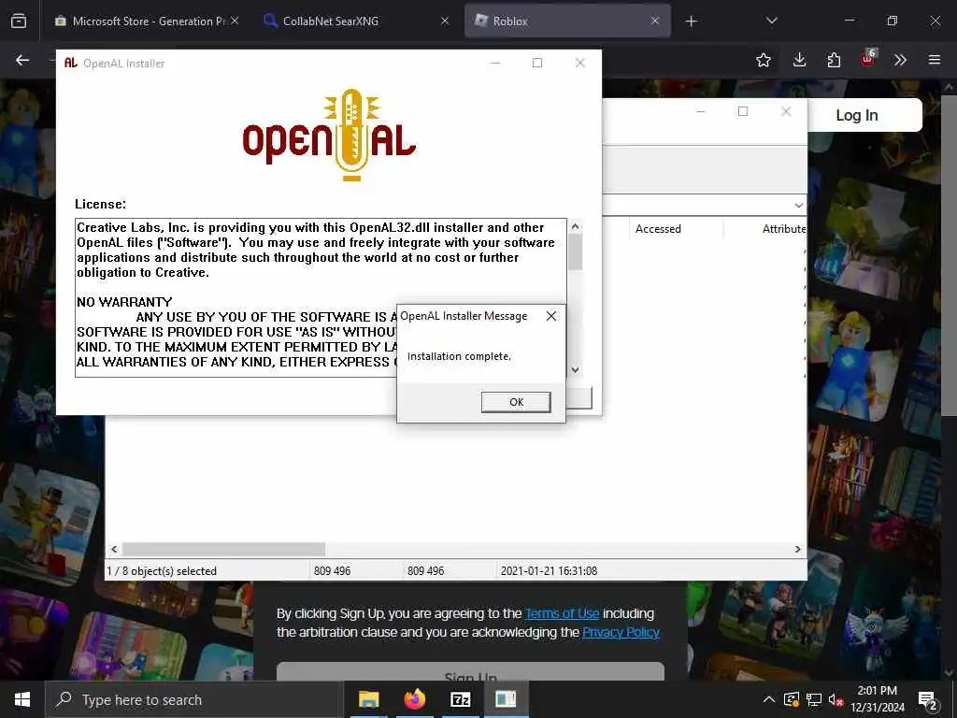The image size is (957, 718).
Task: Open the 7-Zip taskbar icon
Action: tap(460, 699)
